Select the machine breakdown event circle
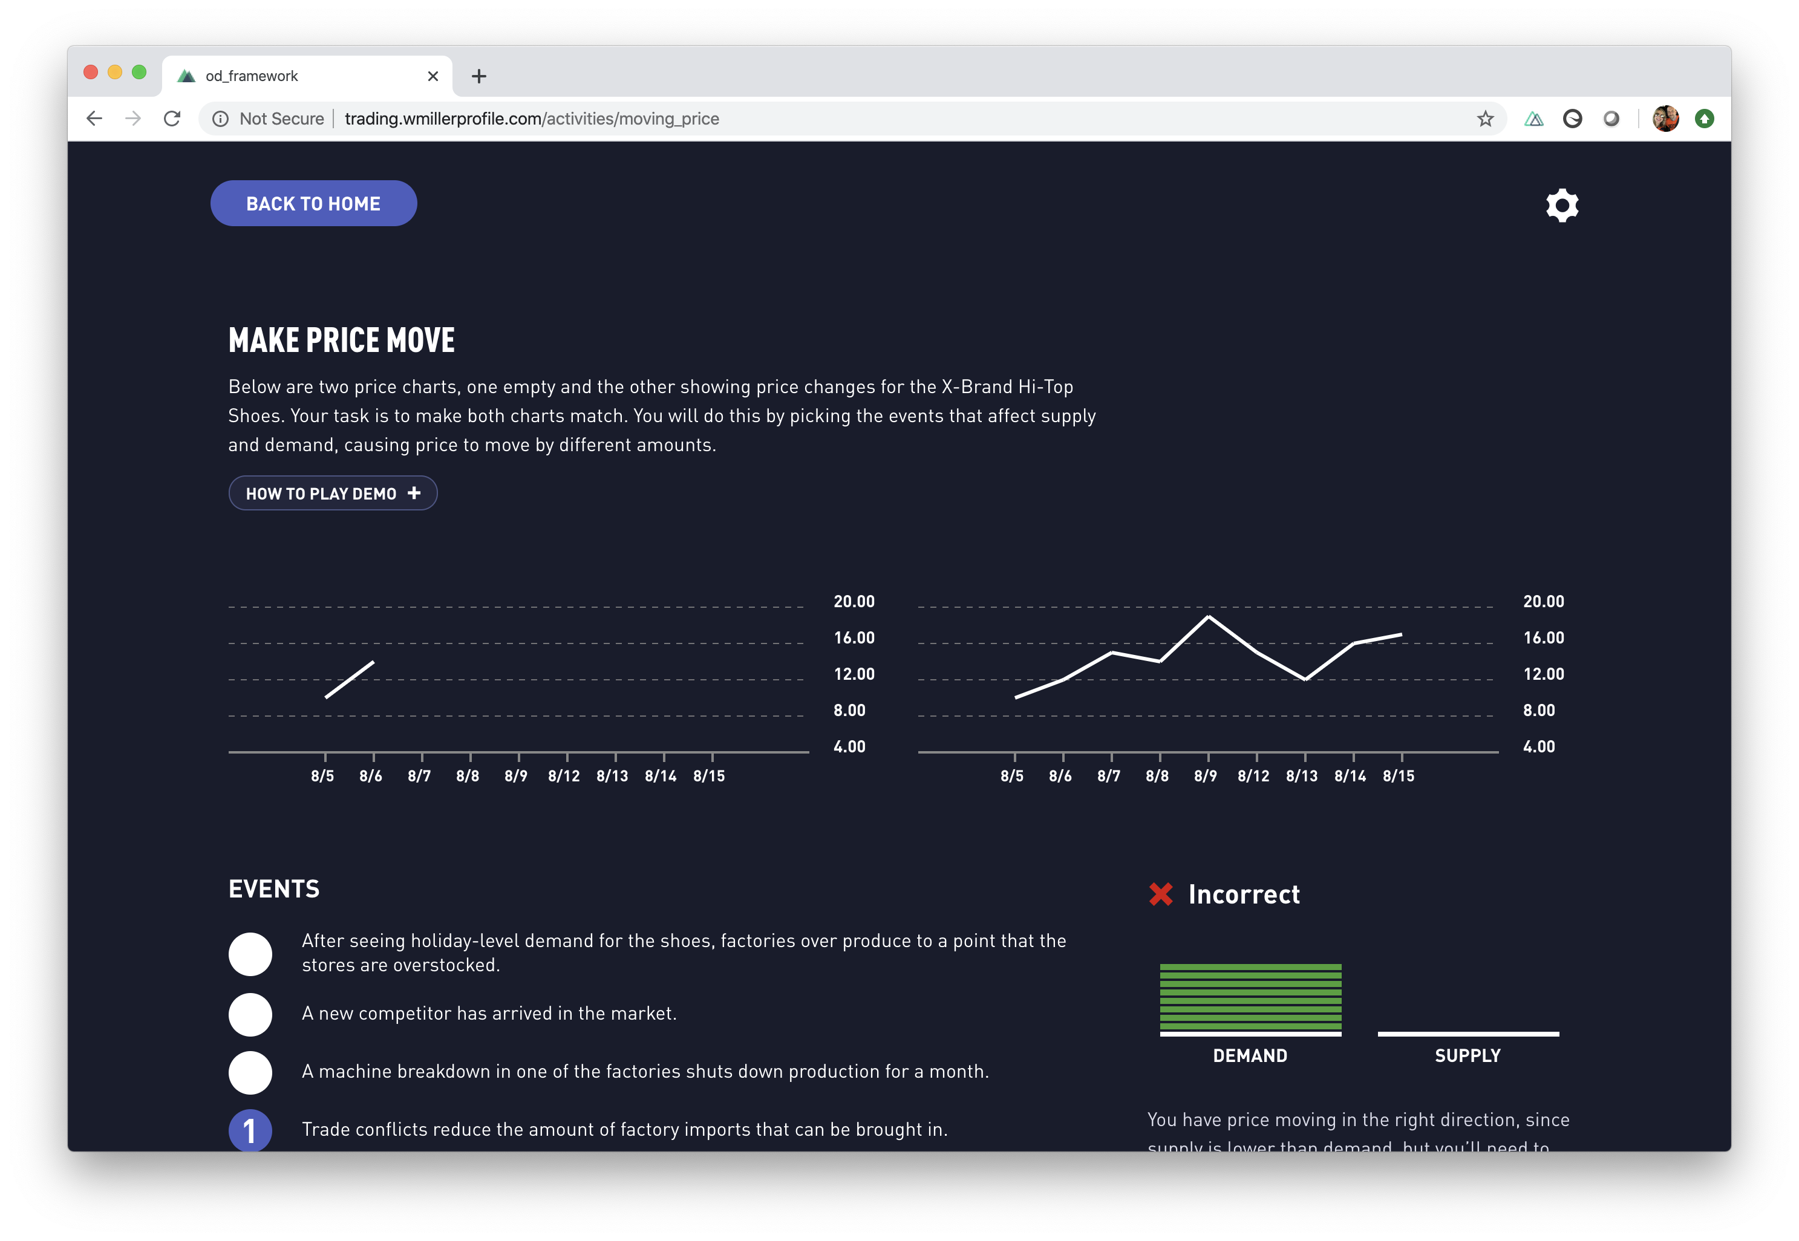 [250, 1072]
